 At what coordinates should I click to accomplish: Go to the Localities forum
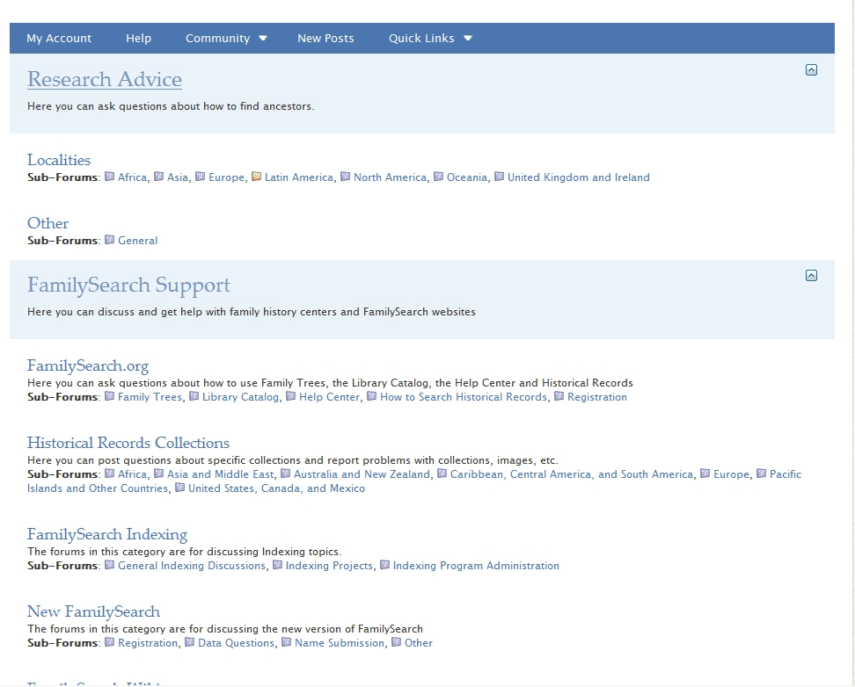[59, 160]
